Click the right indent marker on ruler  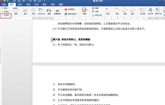tap(148, 19)
